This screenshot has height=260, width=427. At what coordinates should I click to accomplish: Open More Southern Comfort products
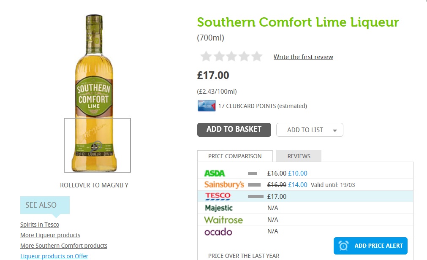pyautogui.click(x=64, y=245)
